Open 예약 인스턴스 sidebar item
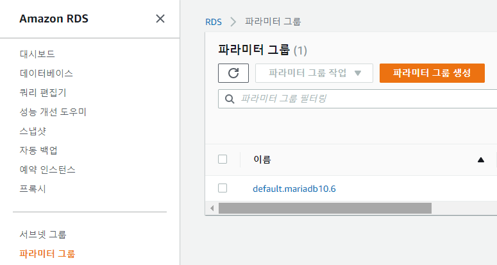Image resolution: width=497 pixels, height=265 pixels. (47, 169)
